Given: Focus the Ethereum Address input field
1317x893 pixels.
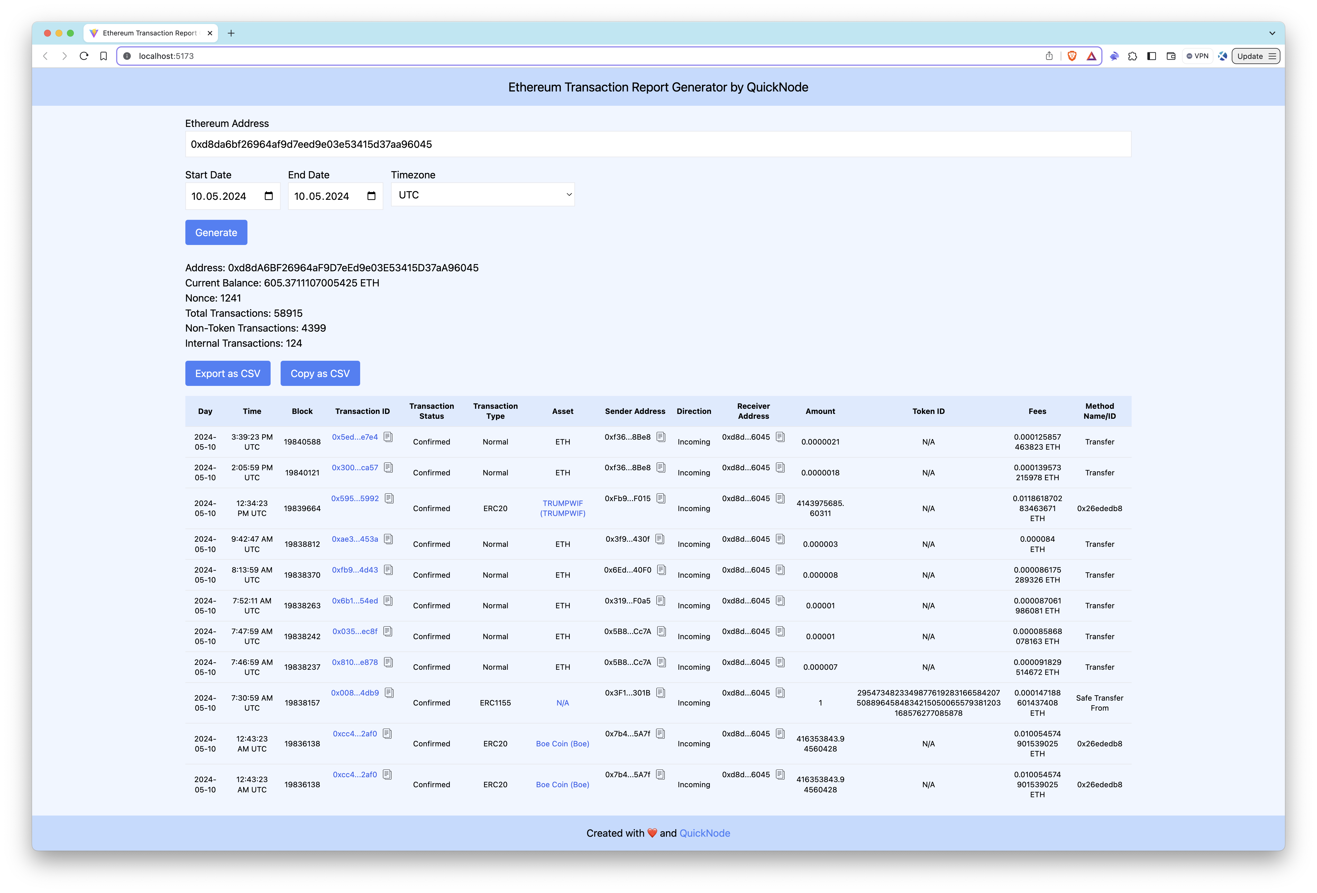Looking at the screenshot, I should [658, 144].
